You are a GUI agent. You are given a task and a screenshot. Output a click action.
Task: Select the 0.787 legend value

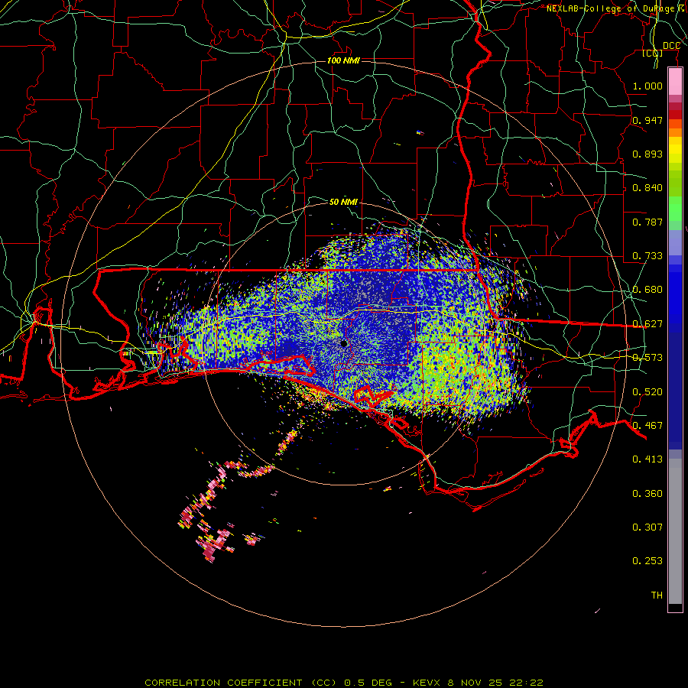[x=647, y=222]
